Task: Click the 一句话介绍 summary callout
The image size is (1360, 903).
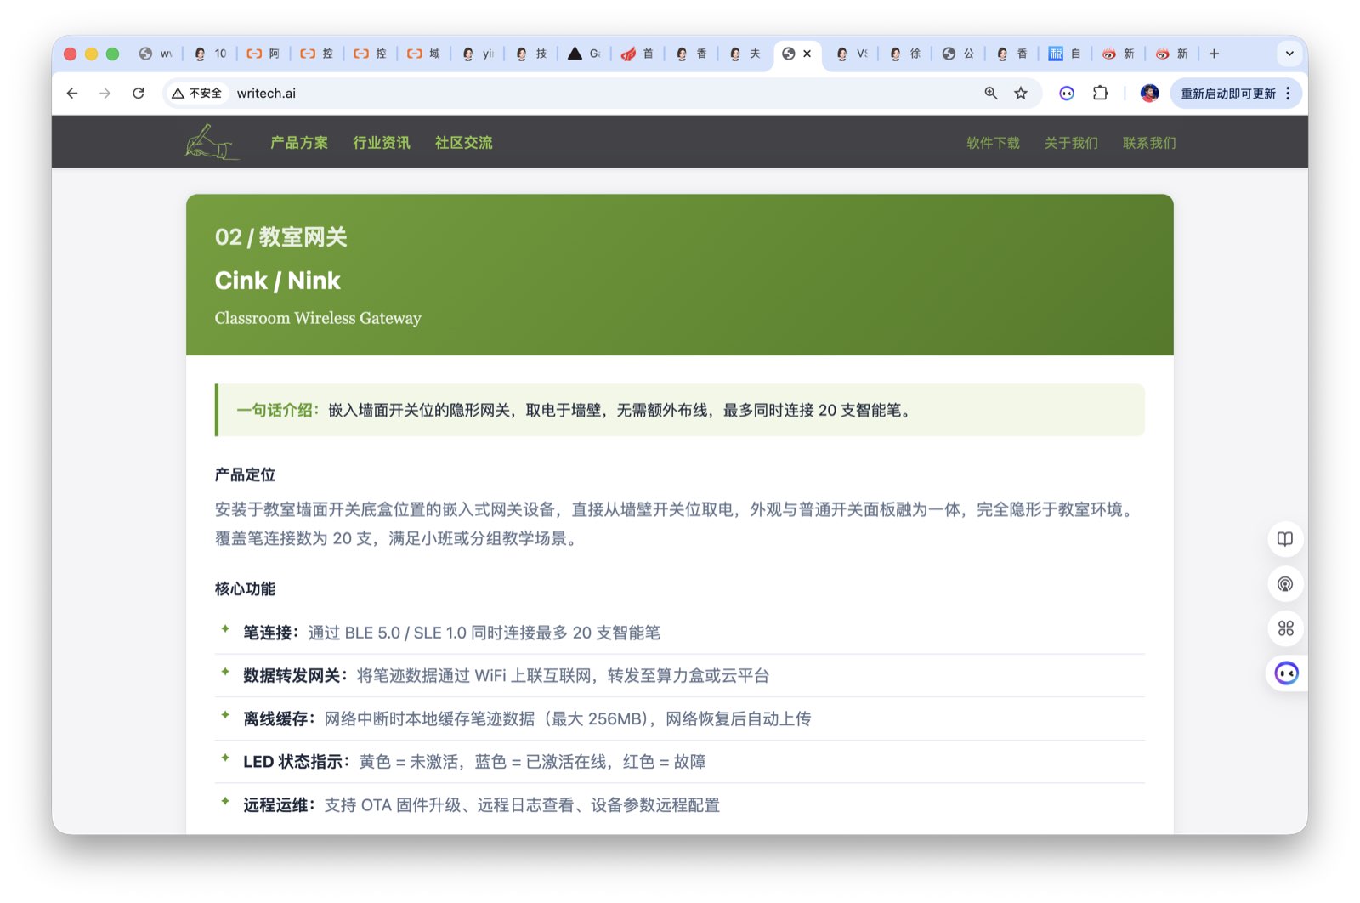Action: pos(680,411)
